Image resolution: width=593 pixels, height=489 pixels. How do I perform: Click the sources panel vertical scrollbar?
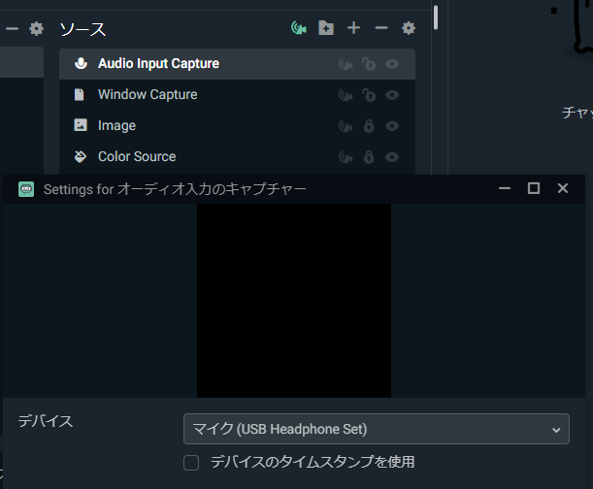click(x=436, y=17)
